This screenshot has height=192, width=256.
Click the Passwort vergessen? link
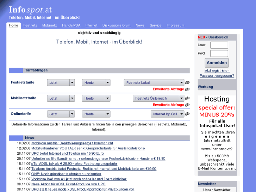coord(217,76)
